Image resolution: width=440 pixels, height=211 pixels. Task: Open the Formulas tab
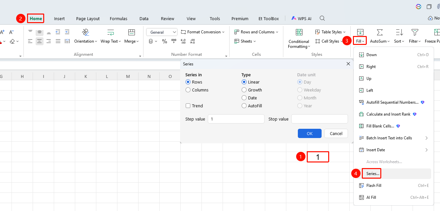pyautogui.click(x=118, y=18)
